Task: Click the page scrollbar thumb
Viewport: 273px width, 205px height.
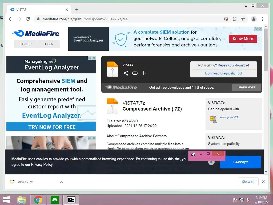Action: coord(266,50)
